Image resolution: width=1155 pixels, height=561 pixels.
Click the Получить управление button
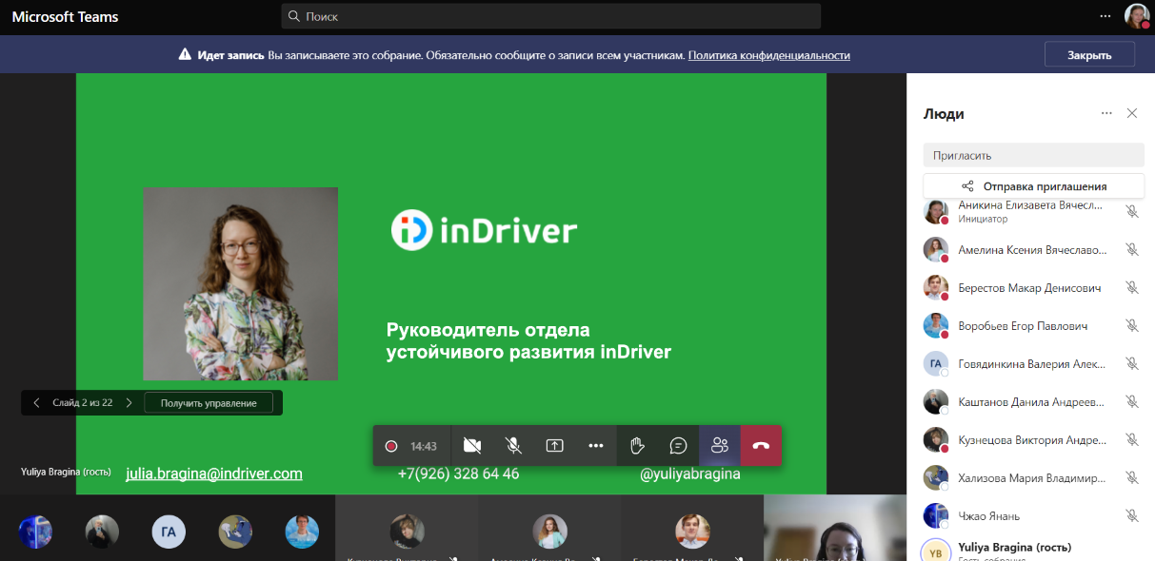(x=209, y=403)
